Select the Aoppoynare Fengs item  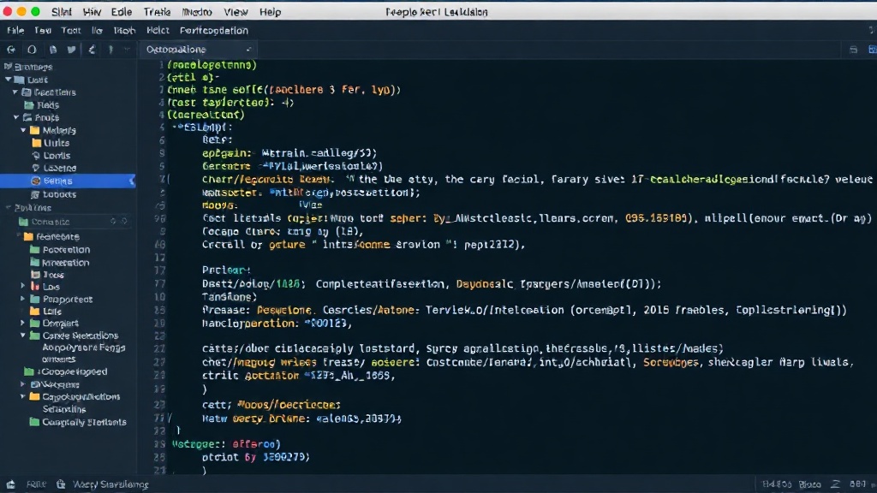pyautogui.click(x=83, y=347)
